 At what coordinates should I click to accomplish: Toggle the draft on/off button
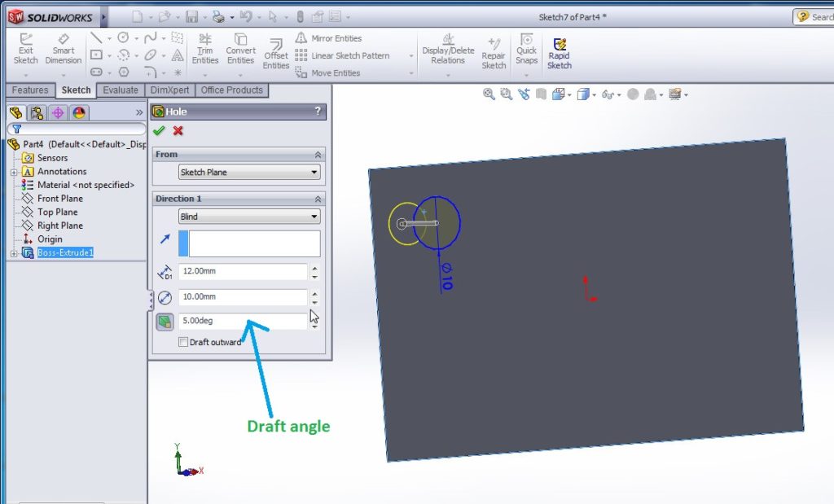pos(164,321)
